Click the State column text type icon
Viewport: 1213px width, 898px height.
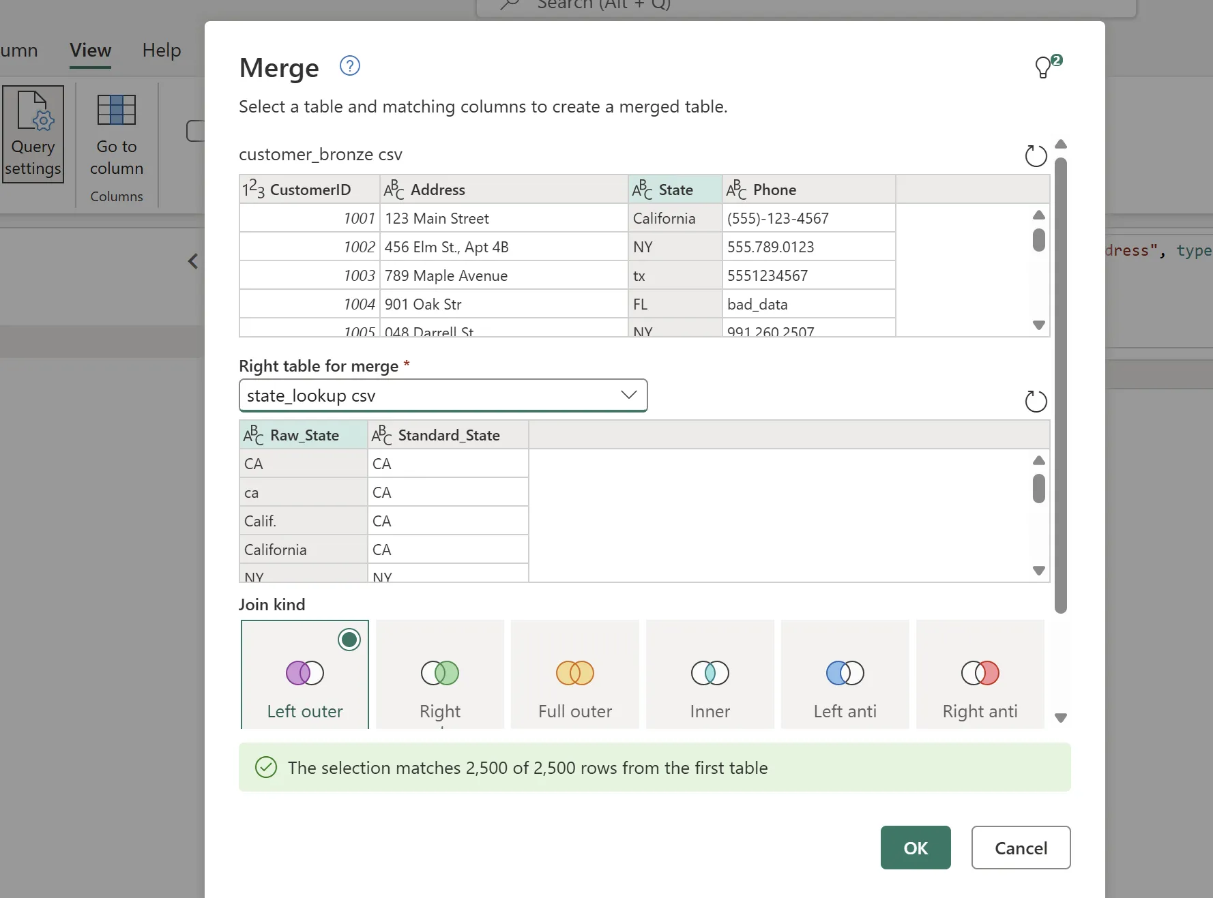[x=643, y=189]
